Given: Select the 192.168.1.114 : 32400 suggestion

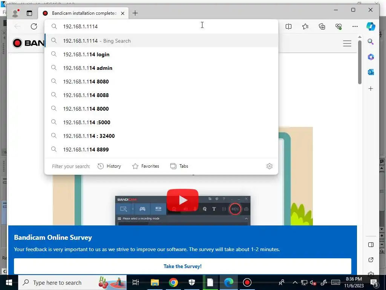Looking at the screenshot, I should pyautogui.click(x=161, y=136).
